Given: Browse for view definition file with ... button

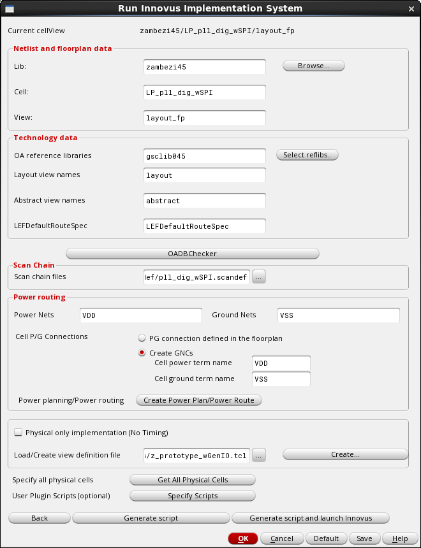Looking at the screenshot, I should [259, 456].
